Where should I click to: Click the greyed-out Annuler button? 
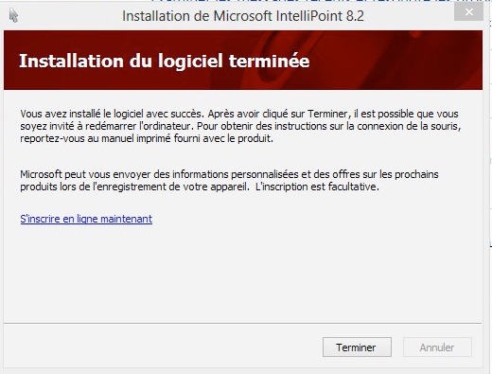(x=437, y=347)
